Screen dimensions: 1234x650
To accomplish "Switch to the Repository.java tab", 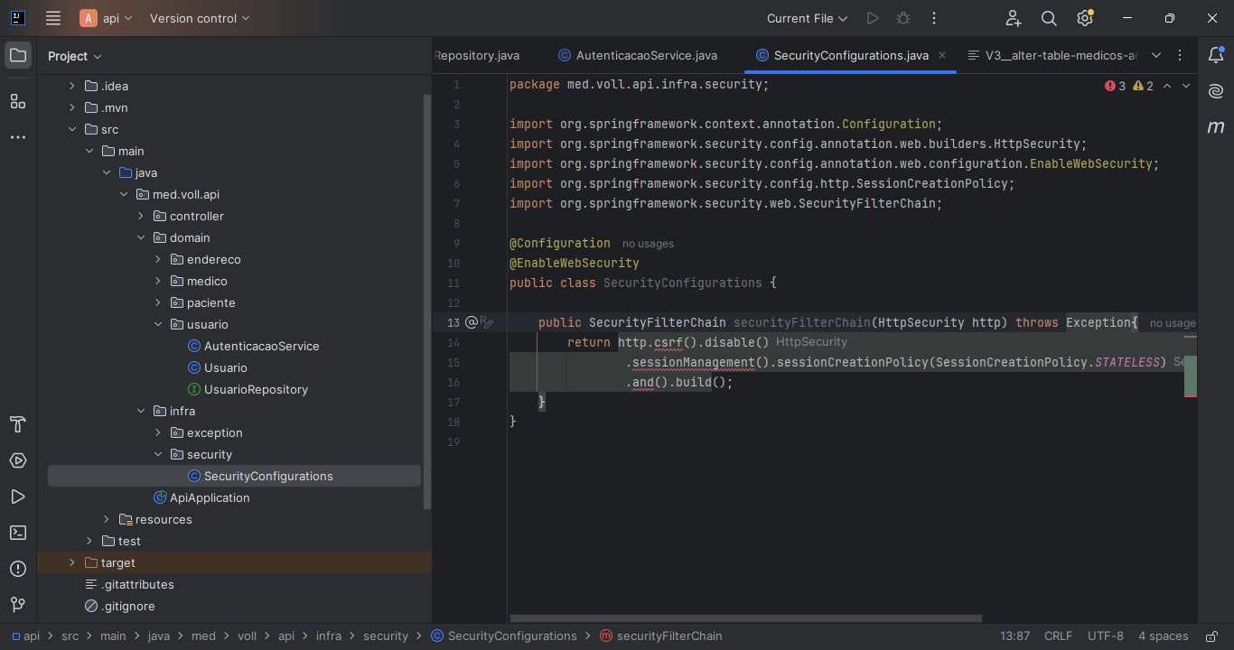I will coord(477,55).
